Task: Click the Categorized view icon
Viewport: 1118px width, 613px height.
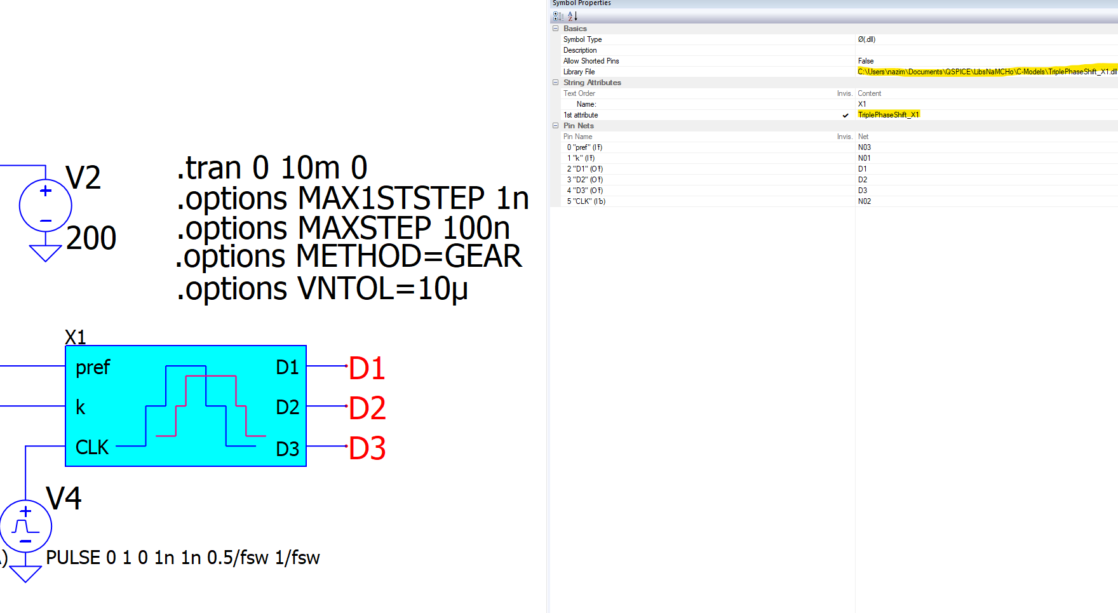Action: [x=558, y=17]
